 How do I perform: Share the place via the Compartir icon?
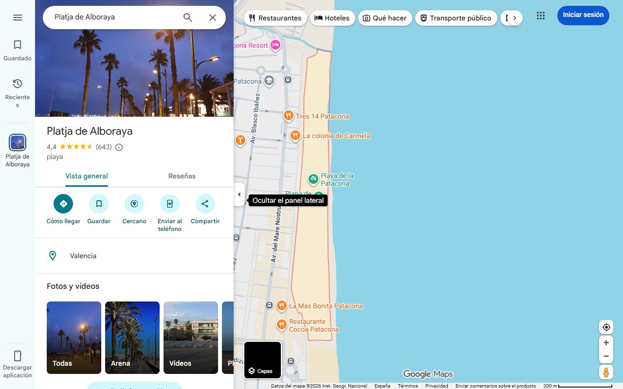click(205, 204)
